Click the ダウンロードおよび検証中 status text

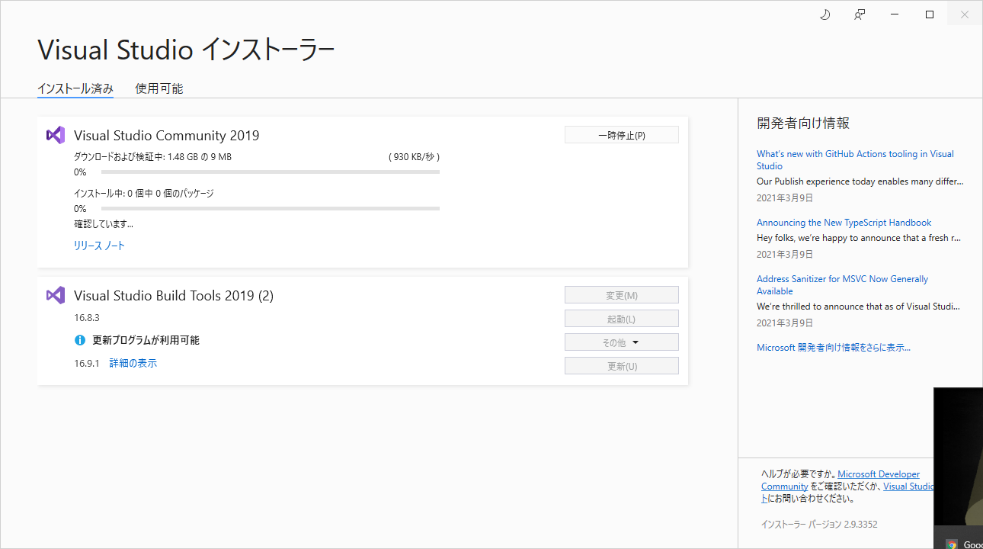(152, 157)
